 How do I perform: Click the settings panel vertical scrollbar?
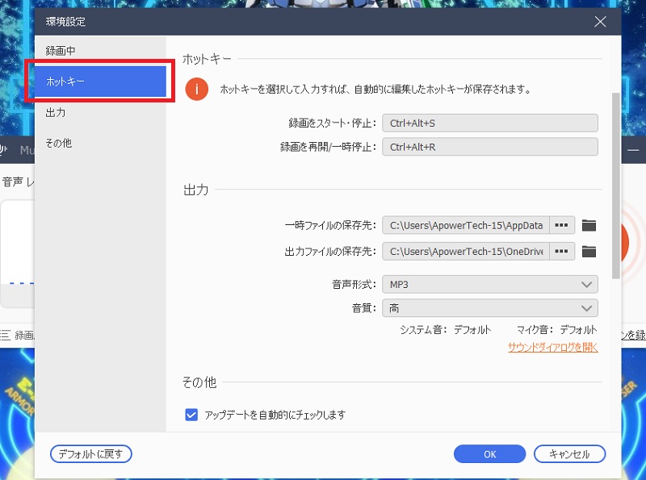point(616,186)
